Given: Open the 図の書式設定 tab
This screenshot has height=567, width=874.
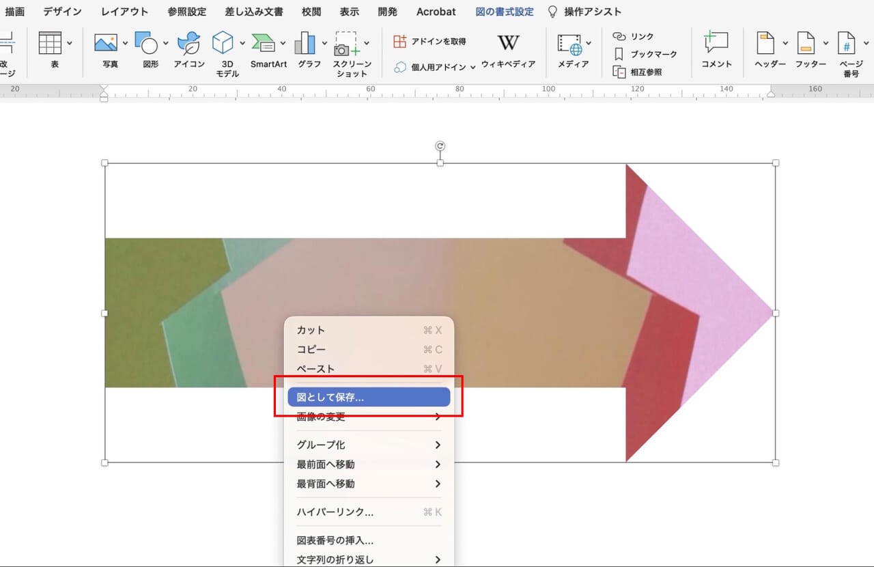Looking at the screenshot, I should pos(505,11).
